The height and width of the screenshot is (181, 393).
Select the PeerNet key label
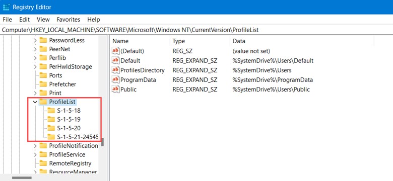(59, 49)
